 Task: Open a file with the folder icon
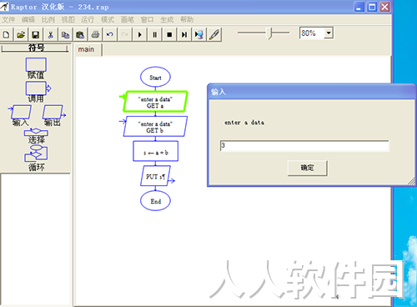[x=21, y=35]
